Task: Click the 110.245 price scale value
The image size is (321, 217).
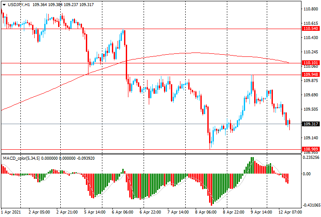Action: (311, 52)
